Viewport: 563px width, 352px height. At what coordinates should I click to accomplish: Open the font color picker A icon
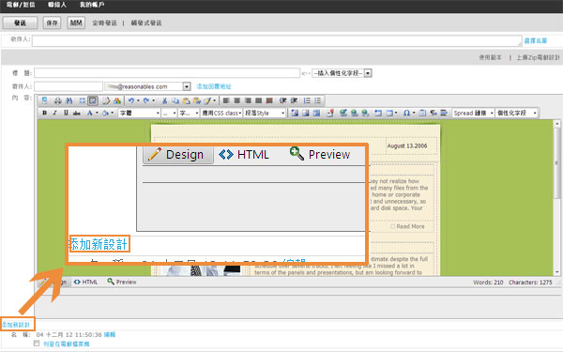click(x=90, y=113)
